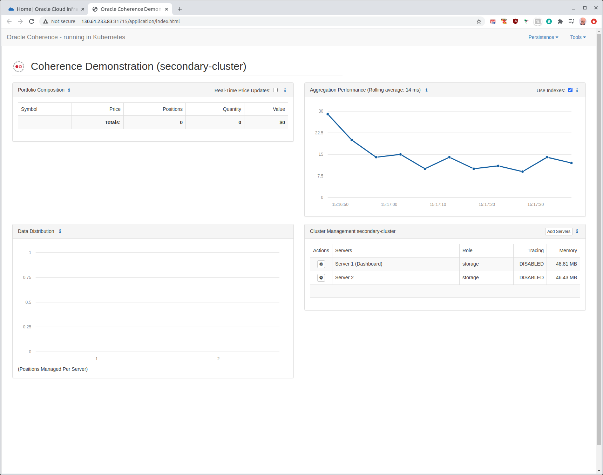Click the Aggregation Performance info icon
The height and width of the screenshot is (475, 603).
(427, 90)
